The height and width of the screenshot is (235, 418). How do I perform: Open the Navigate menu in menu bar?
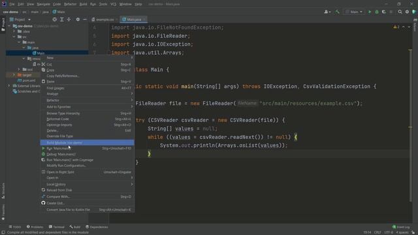[43, 4]
